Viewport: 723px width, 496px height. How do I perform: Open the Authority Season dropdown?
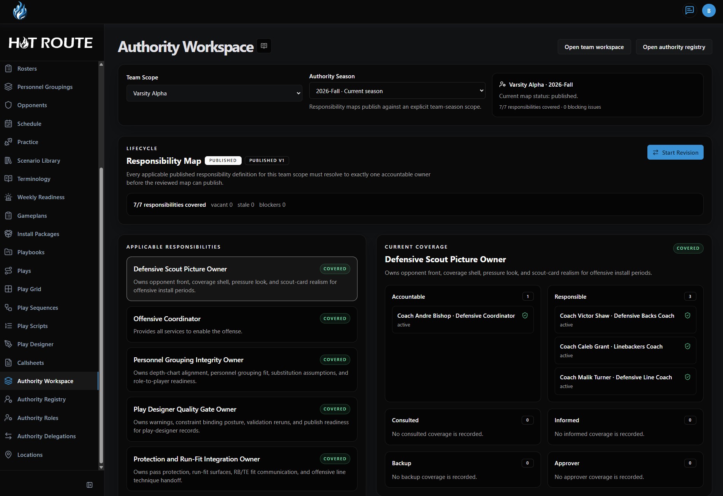[x=397, y=91]
